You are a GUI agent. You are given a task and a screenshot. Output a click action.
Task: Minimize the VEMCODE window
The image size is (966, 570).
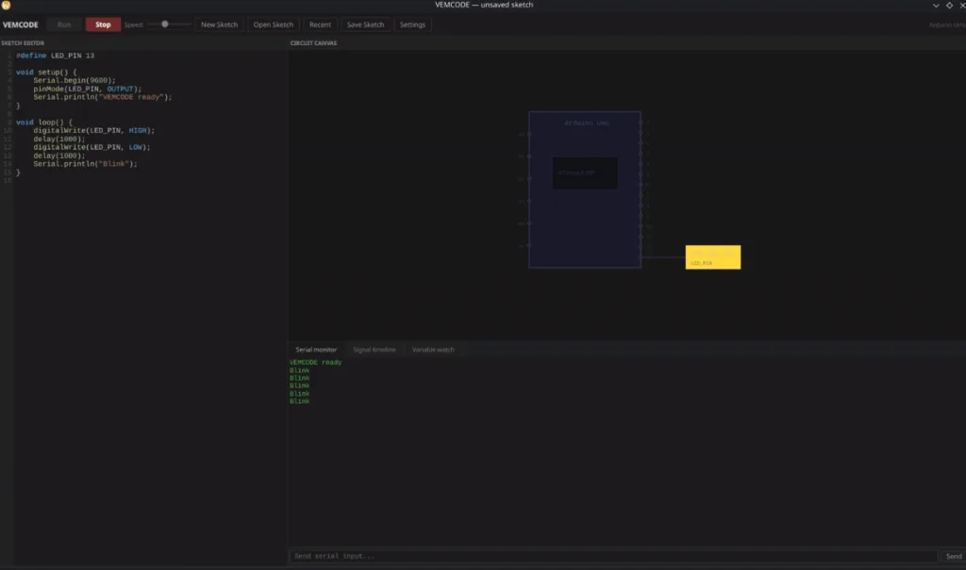[936, 5]
